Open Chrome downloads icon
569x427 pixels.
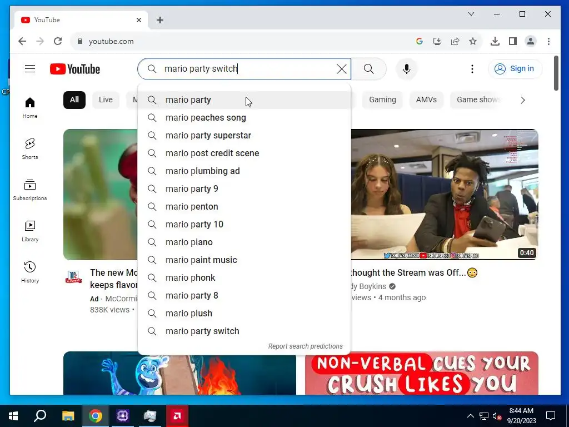click(x=495, y=41)
